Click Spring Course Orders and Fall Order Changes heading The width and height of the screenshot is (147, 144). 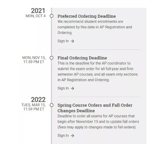click(95, 108)
